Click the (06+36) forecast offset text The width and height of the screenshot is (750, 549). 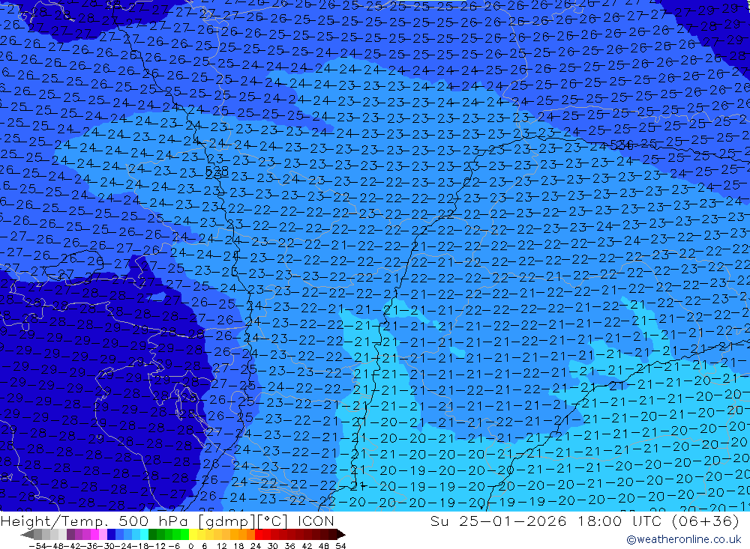click(706, 521)
